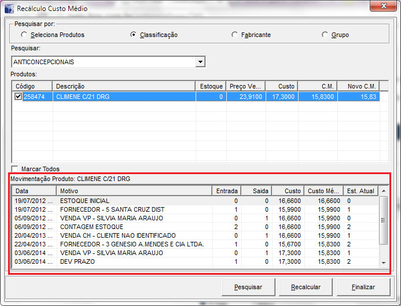Screen dimensions: 401x306
Task: Pick the Grupo radio option
Action: click(325, 35)
